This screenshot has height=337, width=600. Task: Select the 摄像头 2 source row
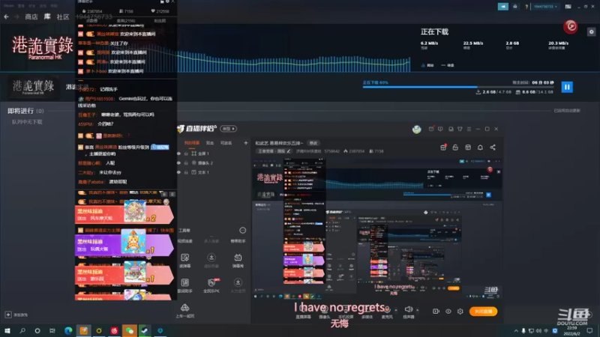click(213, 163)
